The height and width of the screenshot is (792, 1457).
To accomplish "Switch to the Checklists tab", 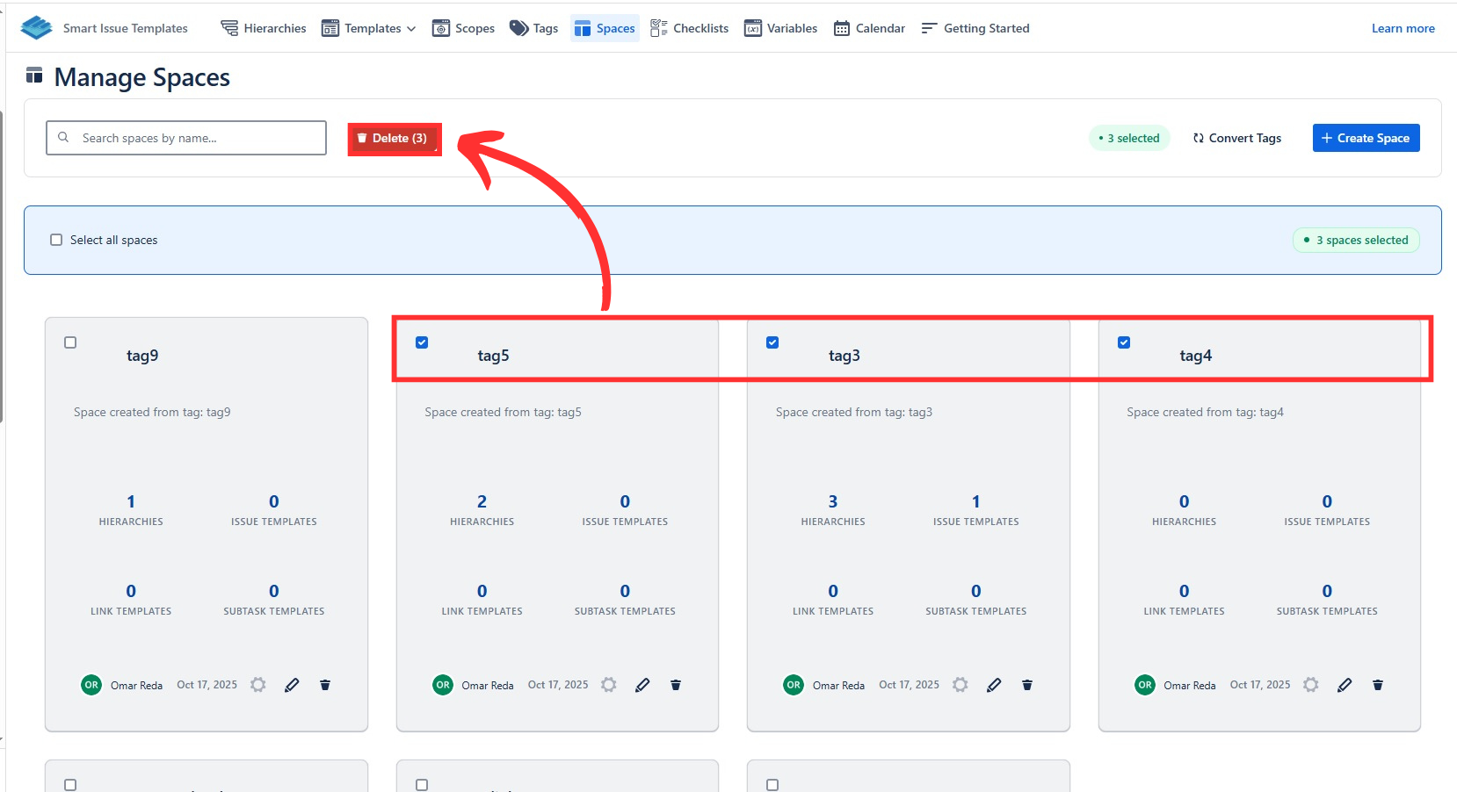I will (x=690, y=28).
